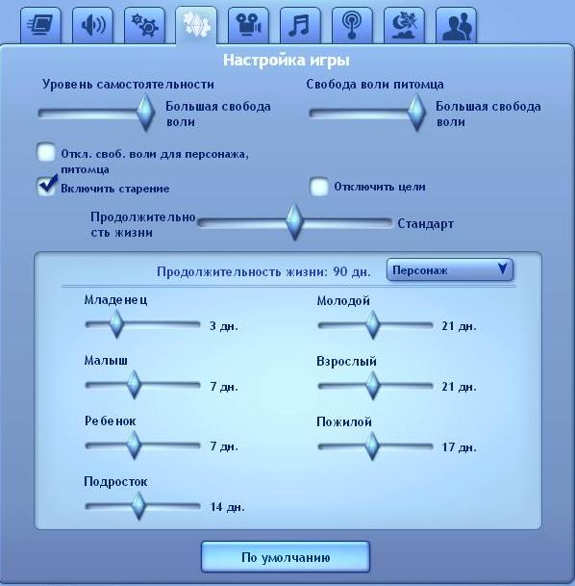
Task: Open the audio speaker options tab
Action: coord(92,26)
